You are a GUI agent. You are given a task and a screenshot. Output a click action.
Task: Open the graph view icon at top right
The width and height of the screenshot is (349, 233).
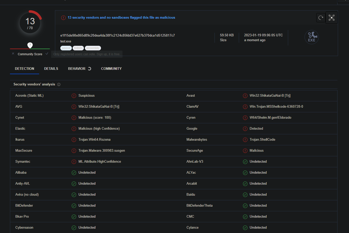click(x=332, y=18)
